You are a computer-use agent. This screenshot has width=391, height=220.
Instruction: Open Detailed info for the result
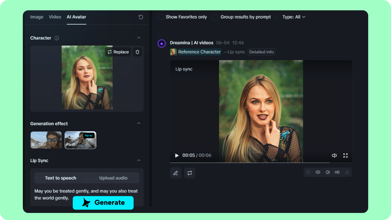coord(261,52)
